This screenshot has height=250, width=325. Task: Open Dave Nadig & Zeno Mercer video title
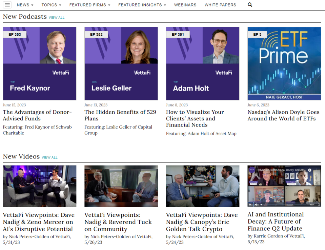coord(39,222)
